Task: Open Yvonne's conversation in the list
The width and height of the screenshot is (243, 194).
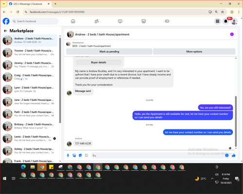Action: (x=30, y=52)
